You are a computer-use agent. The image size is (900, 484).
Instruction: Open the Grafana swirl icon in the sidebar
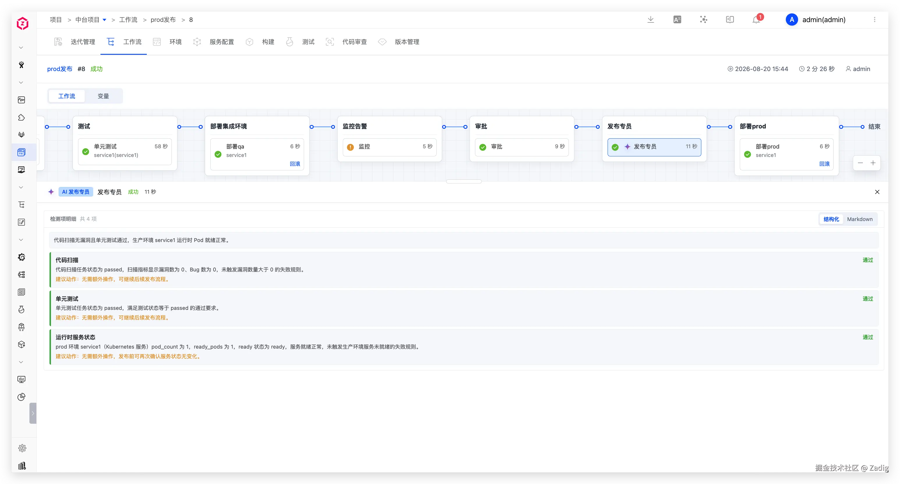point(21,257)
